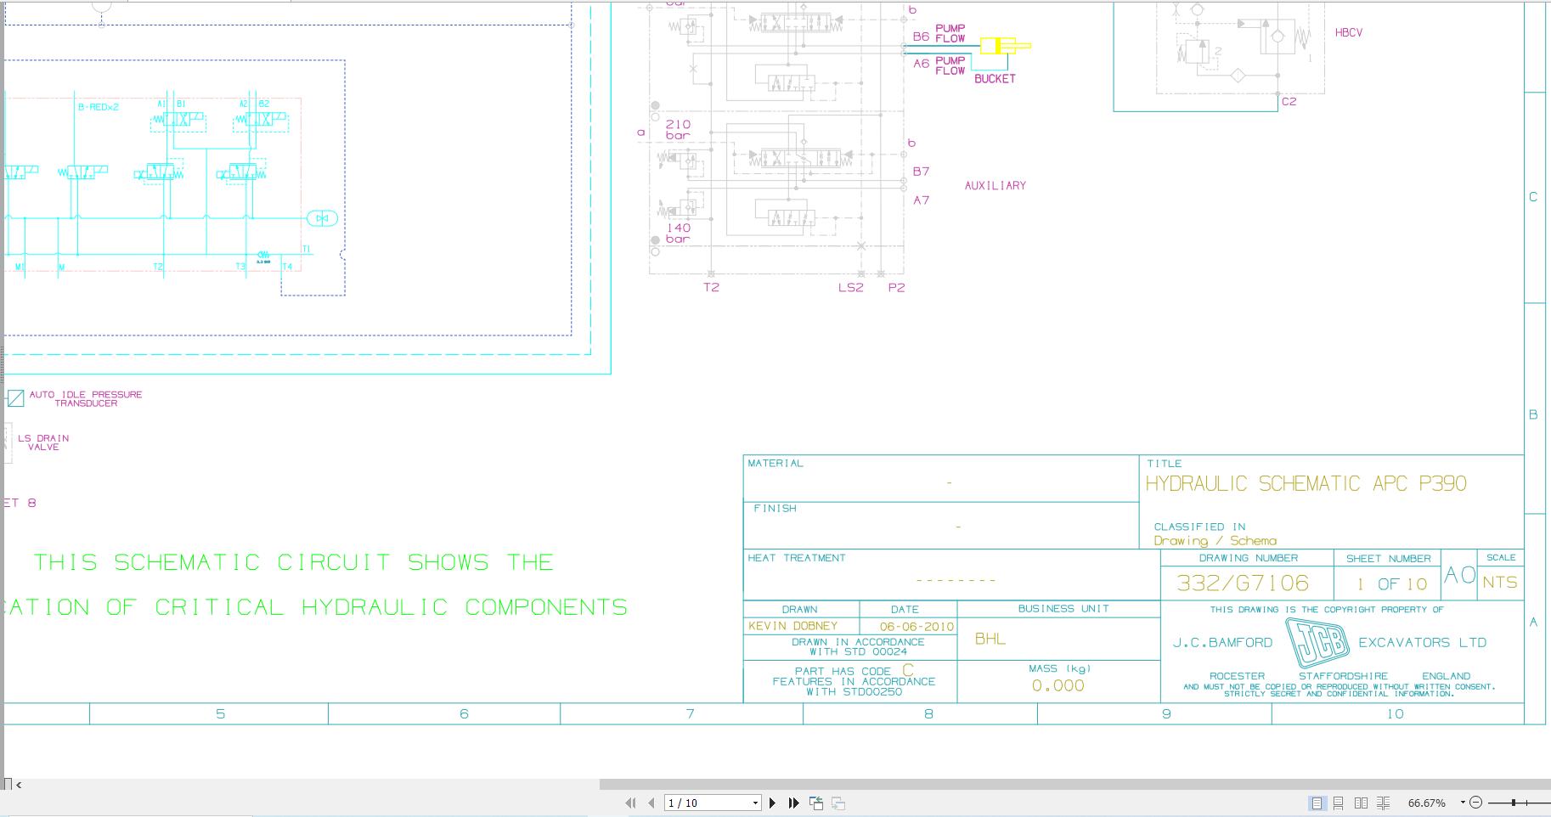Click the title HYDRAULIC SCHEMATIC APC P390
This screenshot has width=1551, height=817.
(x=1306, y=483)
